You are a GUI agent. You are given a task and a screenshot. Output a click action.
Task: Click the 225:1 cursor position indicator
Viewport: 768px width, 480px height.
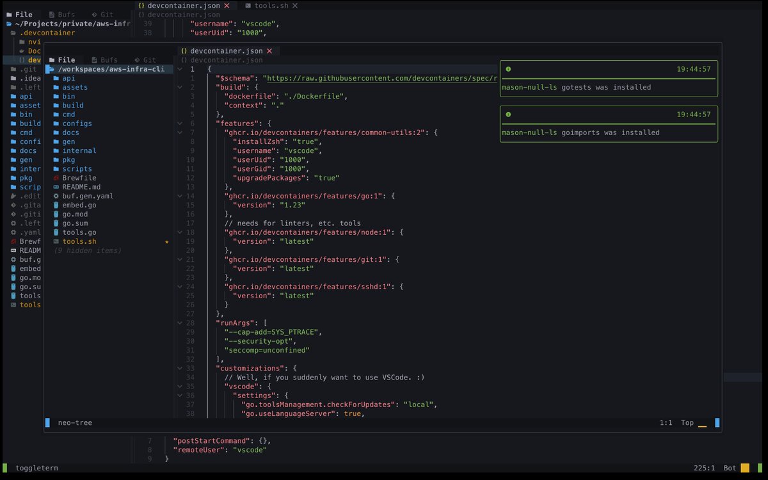704,468
